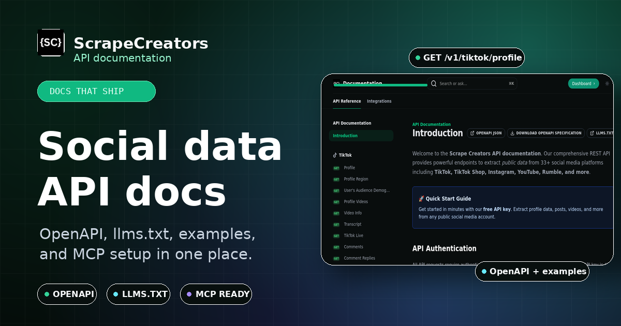Open the TikTok Live endpoint
621x326 pixels.
pos(353,235)
